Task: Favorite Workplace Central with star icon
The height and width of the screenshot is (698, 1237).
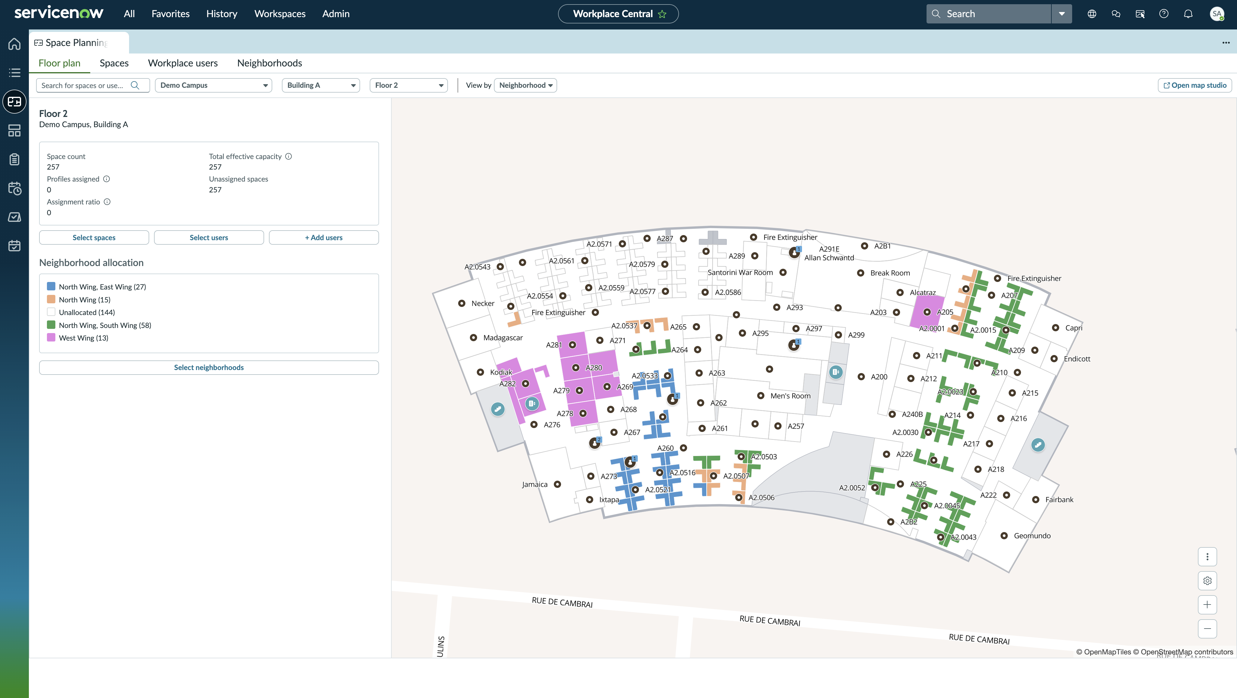Action: (x=662, y=14)
